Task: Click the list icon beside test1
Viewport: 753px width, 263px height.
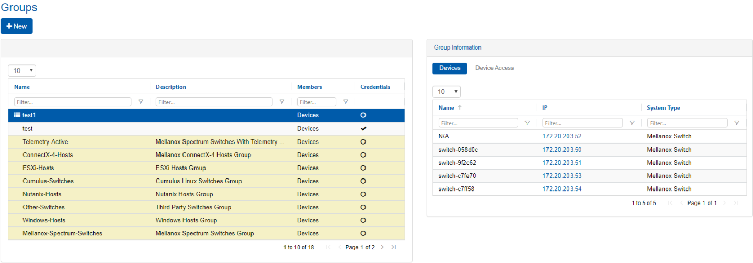Action: [x=17, y=115]
